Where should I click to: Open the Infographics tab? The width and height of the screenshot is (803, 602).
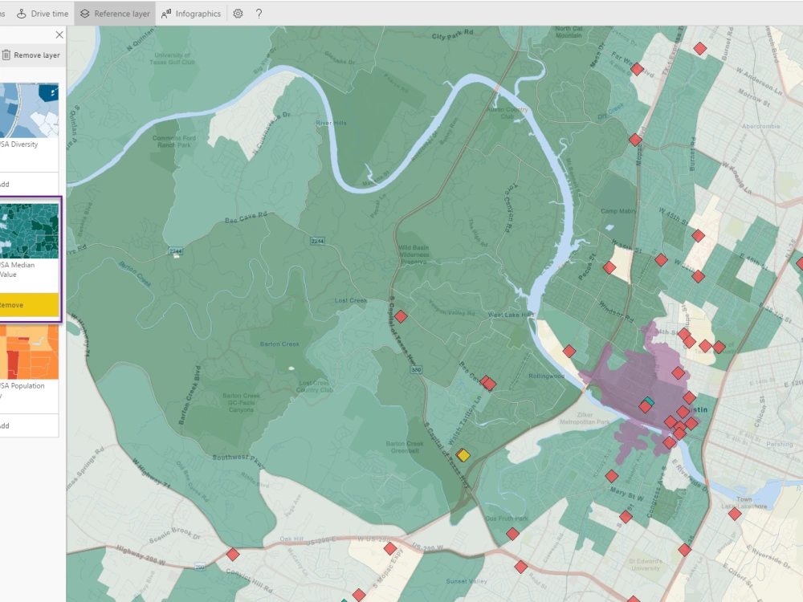coord(193,13)
